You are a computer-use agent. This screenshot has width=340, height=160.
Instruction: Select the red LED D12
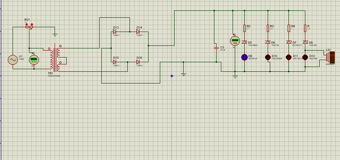click(305, 58)
